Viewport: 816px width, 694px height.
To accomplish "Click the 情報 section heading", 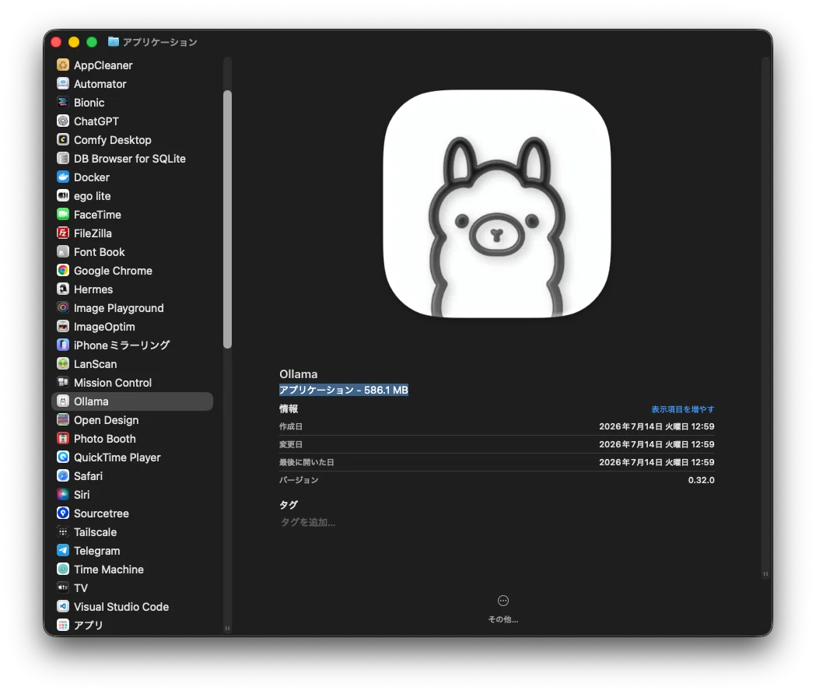I will click(x=289, y=408).
